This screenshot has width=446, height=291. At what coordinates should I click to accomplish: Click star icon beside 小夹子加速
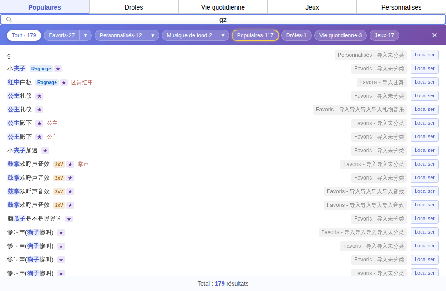(x=45, y=151)
